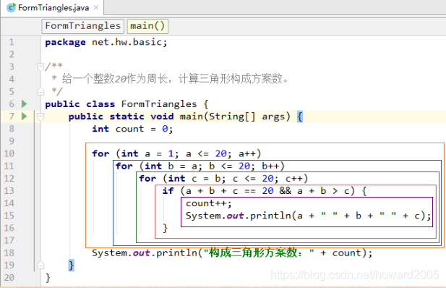The width and height of the screenshot is (446, 288).
Task: Click the 'for (int b = a; b <= 20; b++)' line
Action: 200,166
